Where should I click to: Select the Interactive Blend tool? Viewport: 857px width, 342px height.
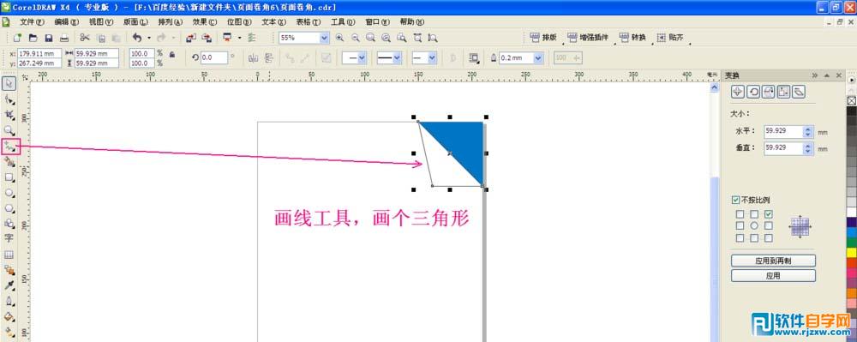pos(9,270)
